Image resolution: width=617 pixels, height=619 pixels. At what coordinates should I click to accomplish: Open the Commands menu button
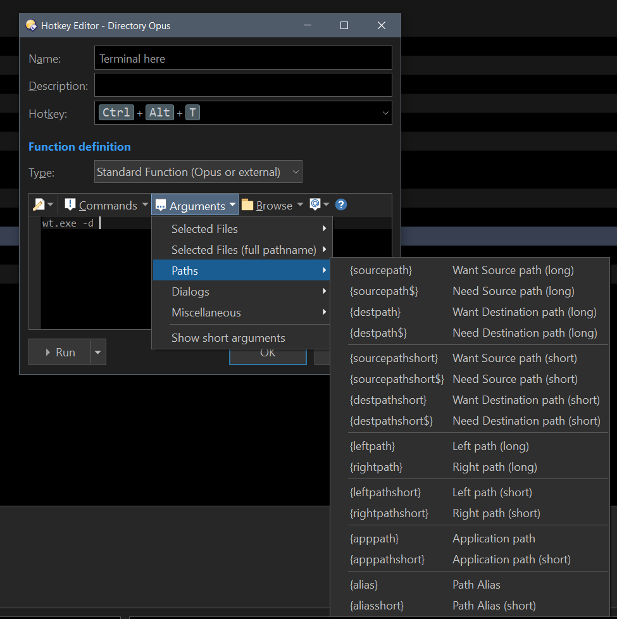pos(106,205)
